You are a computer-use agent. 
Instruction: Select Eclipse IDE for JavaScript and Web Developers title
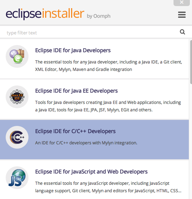coord(91,172)
